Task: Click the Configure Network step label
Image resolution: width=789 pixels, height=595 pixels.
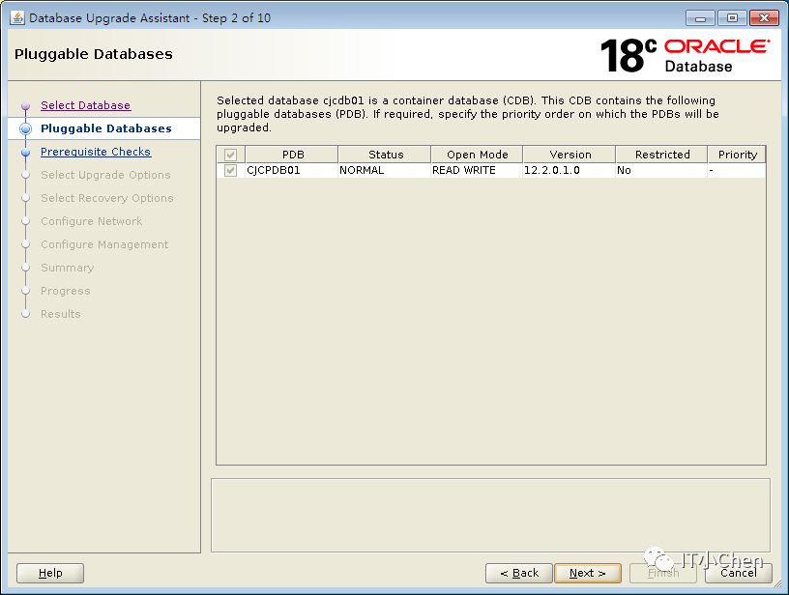Action: [x=92, y=221]
